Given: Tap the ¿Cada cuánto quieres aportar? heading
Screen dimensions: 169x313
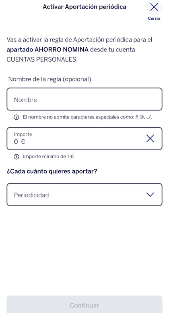Looking at the screenshot, I should click(x=52, y=172).
